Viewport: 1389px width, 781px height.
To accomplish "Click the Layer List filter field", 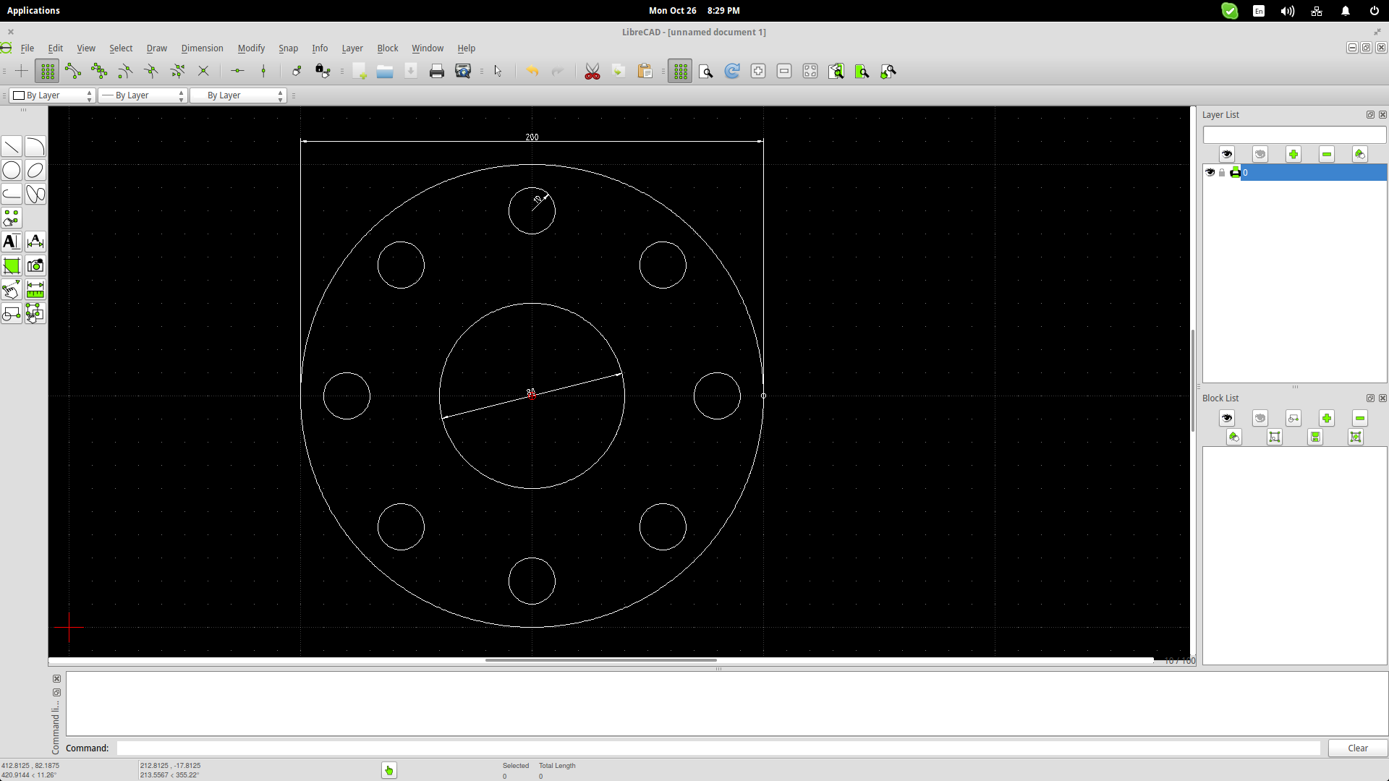I will (x=1294, y=135).
